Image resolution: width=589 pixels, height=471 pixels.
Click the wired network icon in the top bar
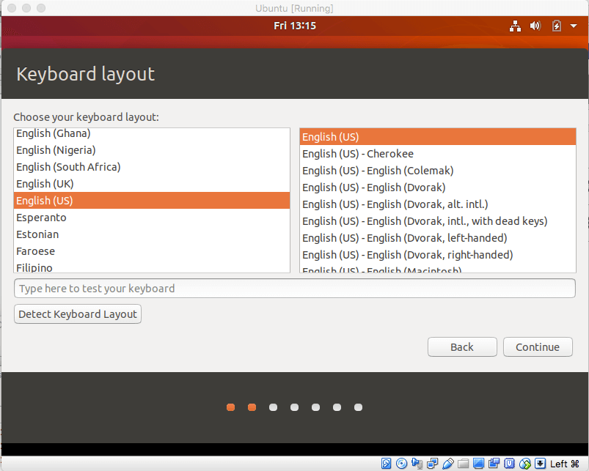(x=515, y=26)
